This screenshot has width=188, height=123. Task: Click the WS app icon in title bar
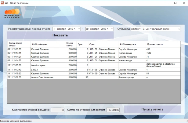[2, 2]
